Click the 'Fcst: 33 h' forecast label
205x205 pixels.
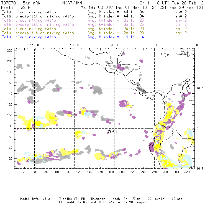pos(16,7)
